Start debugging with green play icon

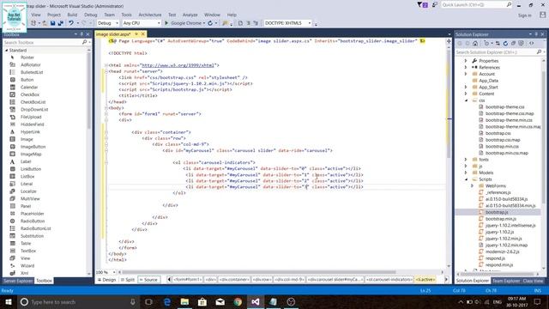click(x=166, y=23)
